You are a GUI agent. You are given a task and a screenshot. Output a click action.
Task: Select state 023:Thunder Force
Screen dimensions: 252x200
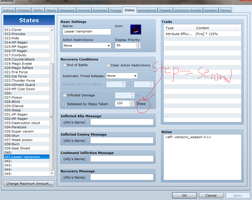[27, 81]
